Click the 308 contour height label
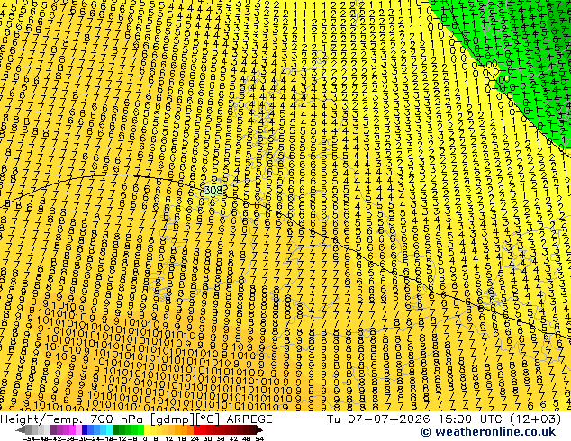 [213, 190]
